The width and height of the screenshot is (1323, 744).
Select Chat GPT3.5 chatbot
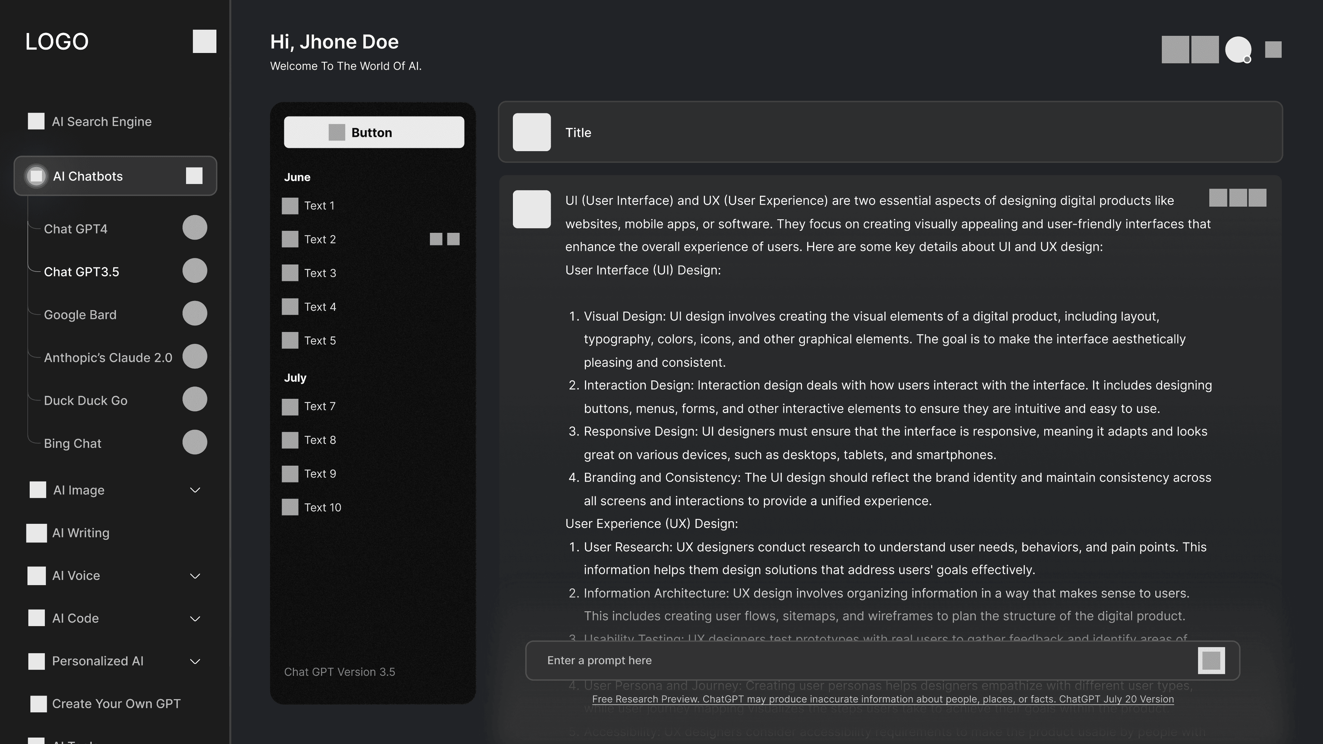(x=82, y=272)
